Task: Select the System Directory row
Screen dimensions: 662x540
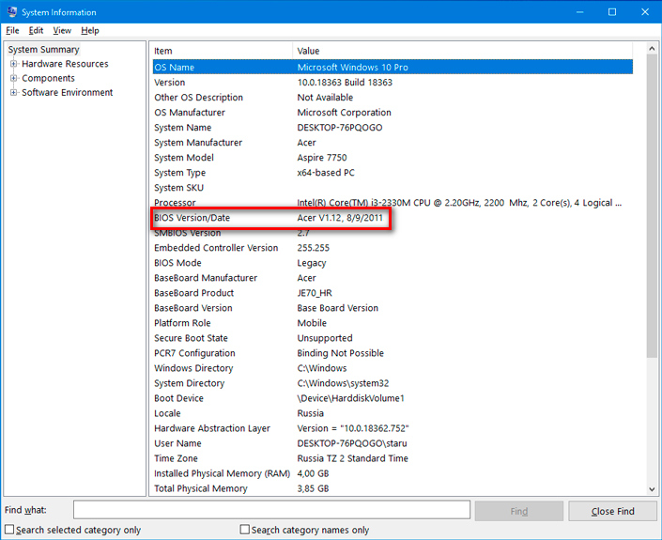Action: [393, 383]
